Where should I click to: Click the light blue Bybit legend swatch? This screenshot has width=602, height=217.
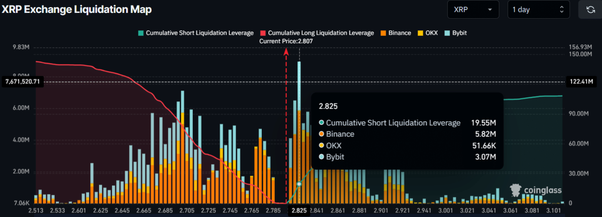447,33
